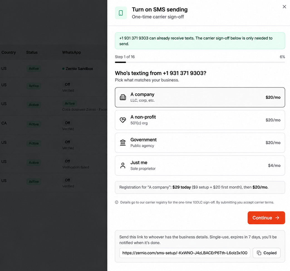290x271 pixels.
Task: Click the Step 1 of 16 progress bar
Action: pyautogui.click(x=200, y=62)
